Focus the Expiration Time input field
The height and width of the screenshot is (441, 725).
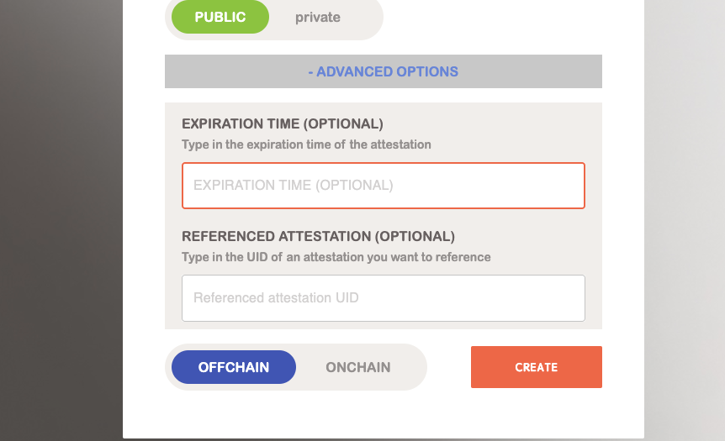[384, 185]
